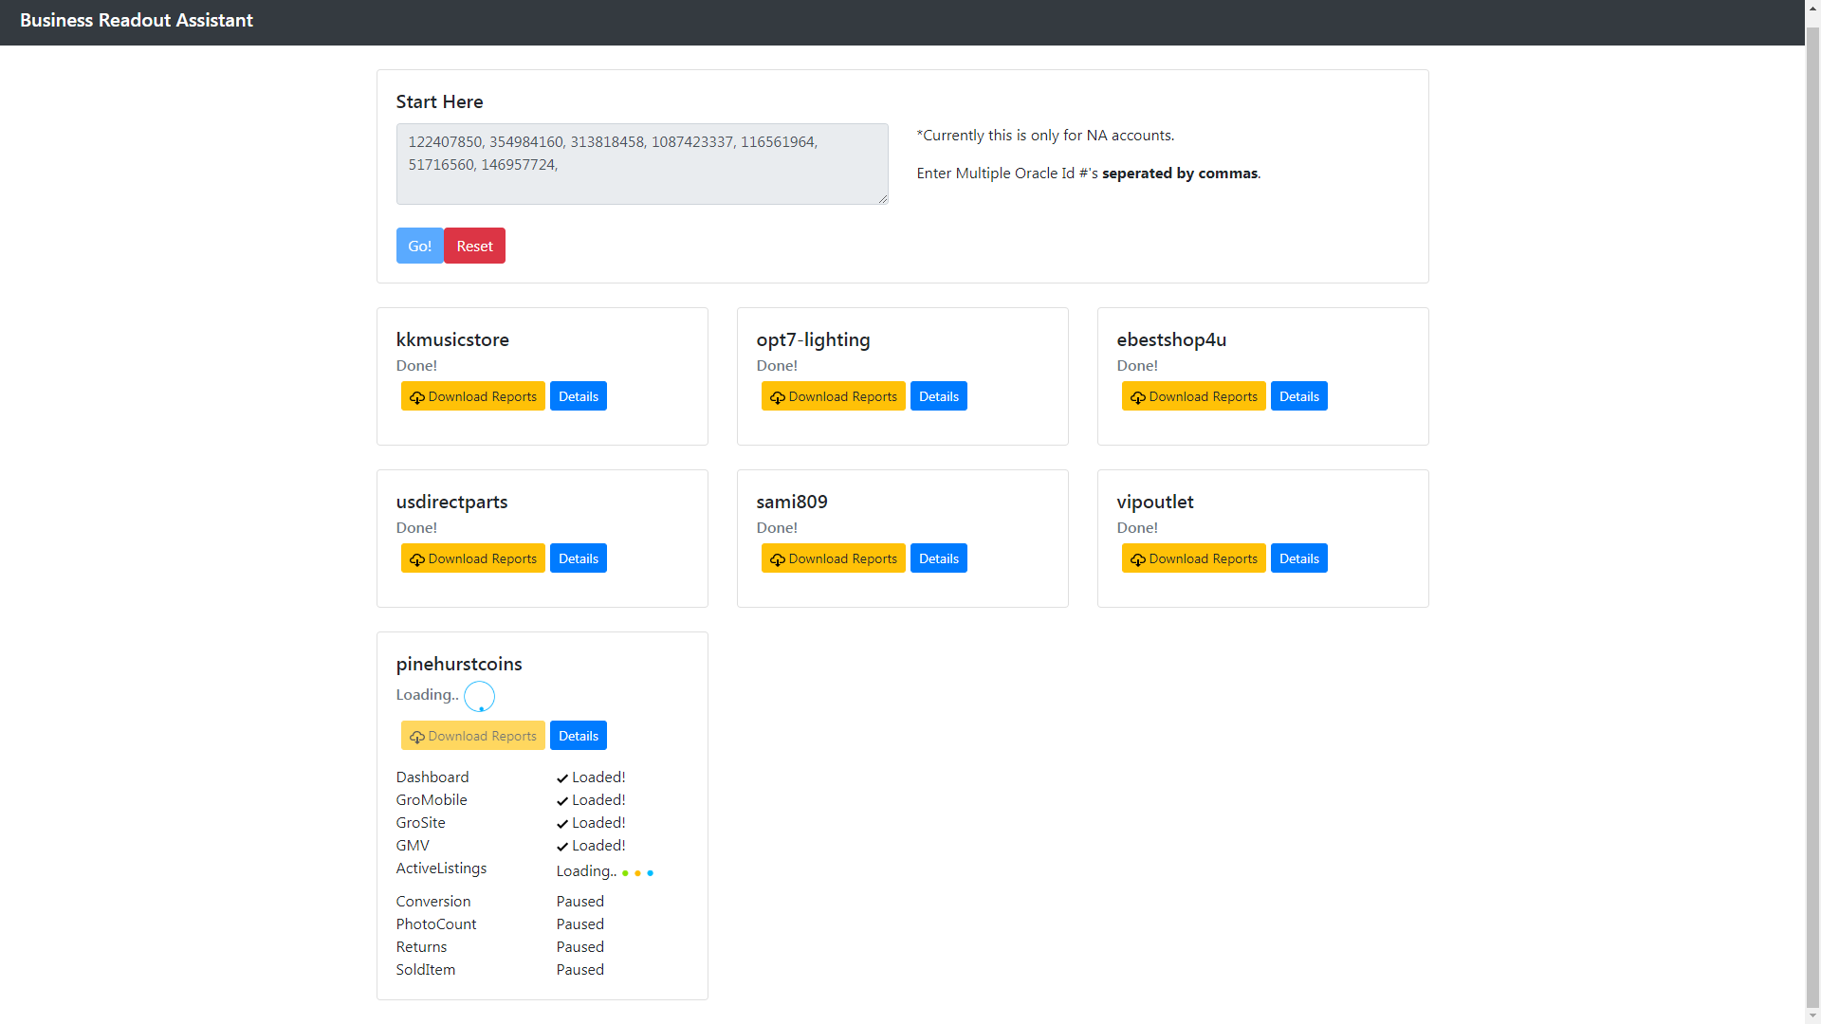Click cloud download icon on usdirectparts card

(416, 559)
